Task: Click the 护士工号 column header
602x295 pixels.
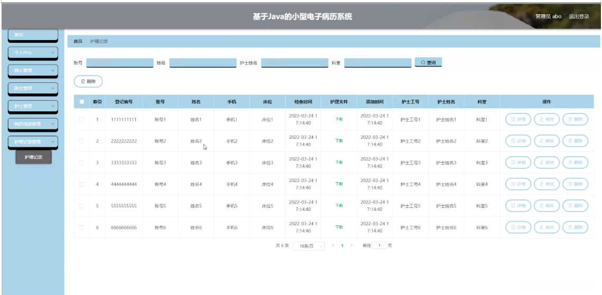Action: pyautogui.click(x=411, y=102)
